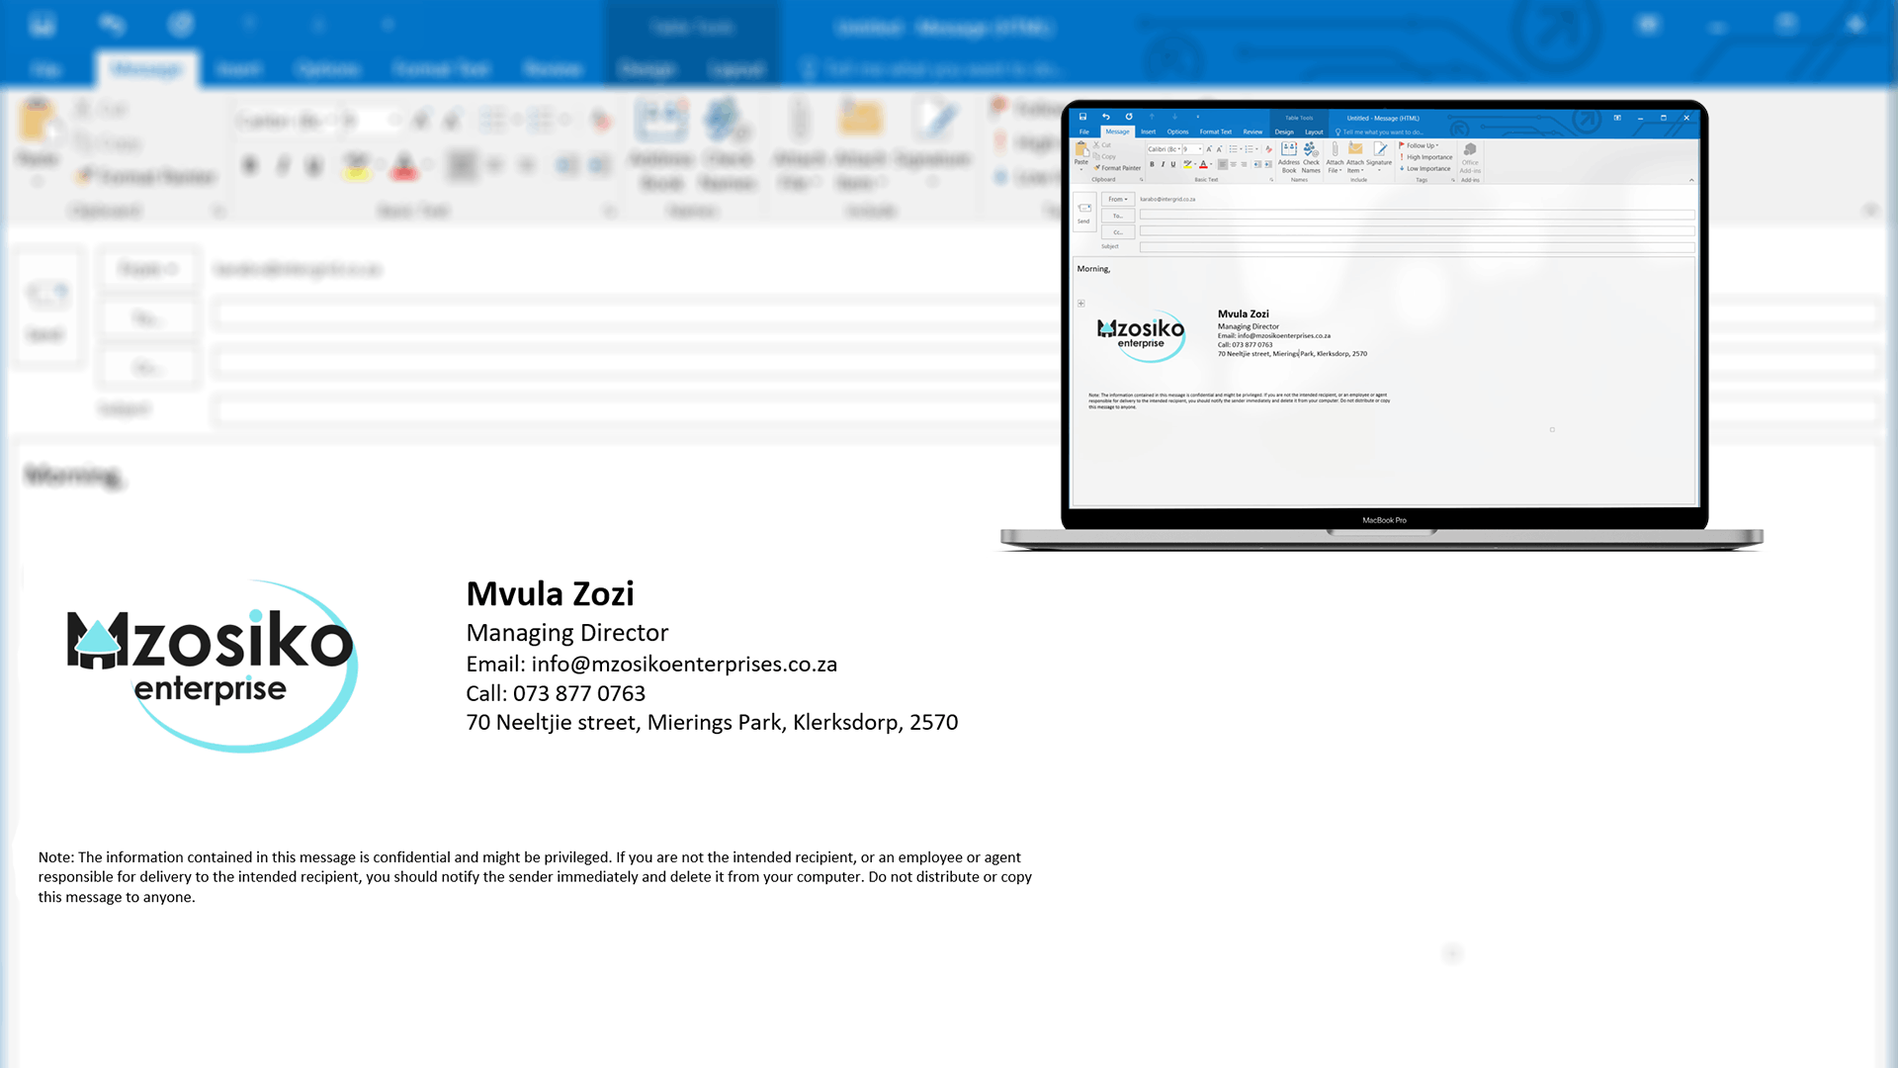
Task: Open the Calibri font name dropdown on laptop
Action: coord(1179,149)
